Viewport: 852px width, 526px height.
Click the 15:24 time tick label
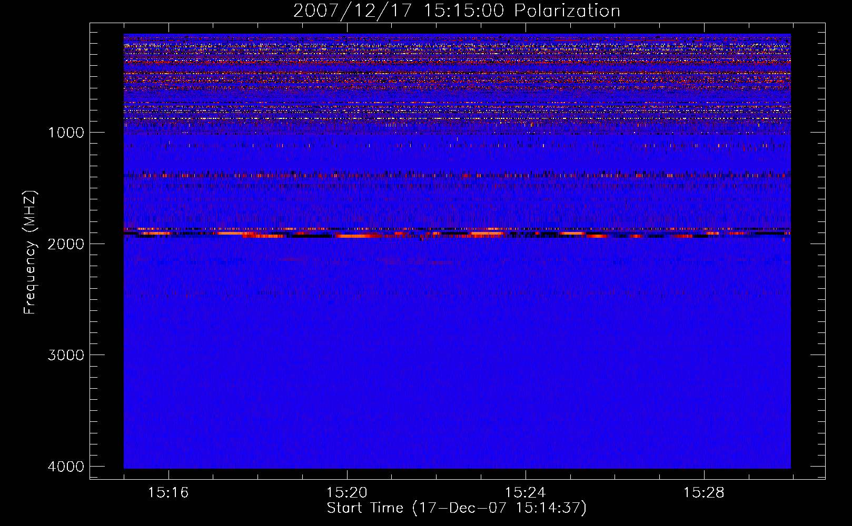pos(525,493)
